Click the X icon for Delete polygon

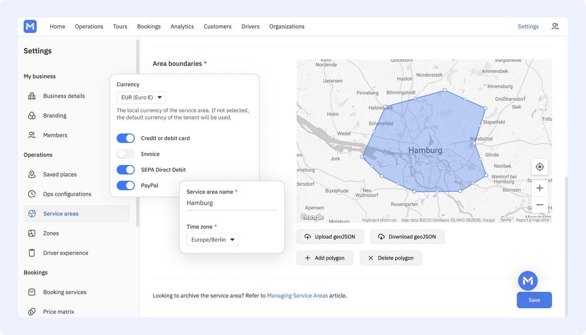coord(370,258)
